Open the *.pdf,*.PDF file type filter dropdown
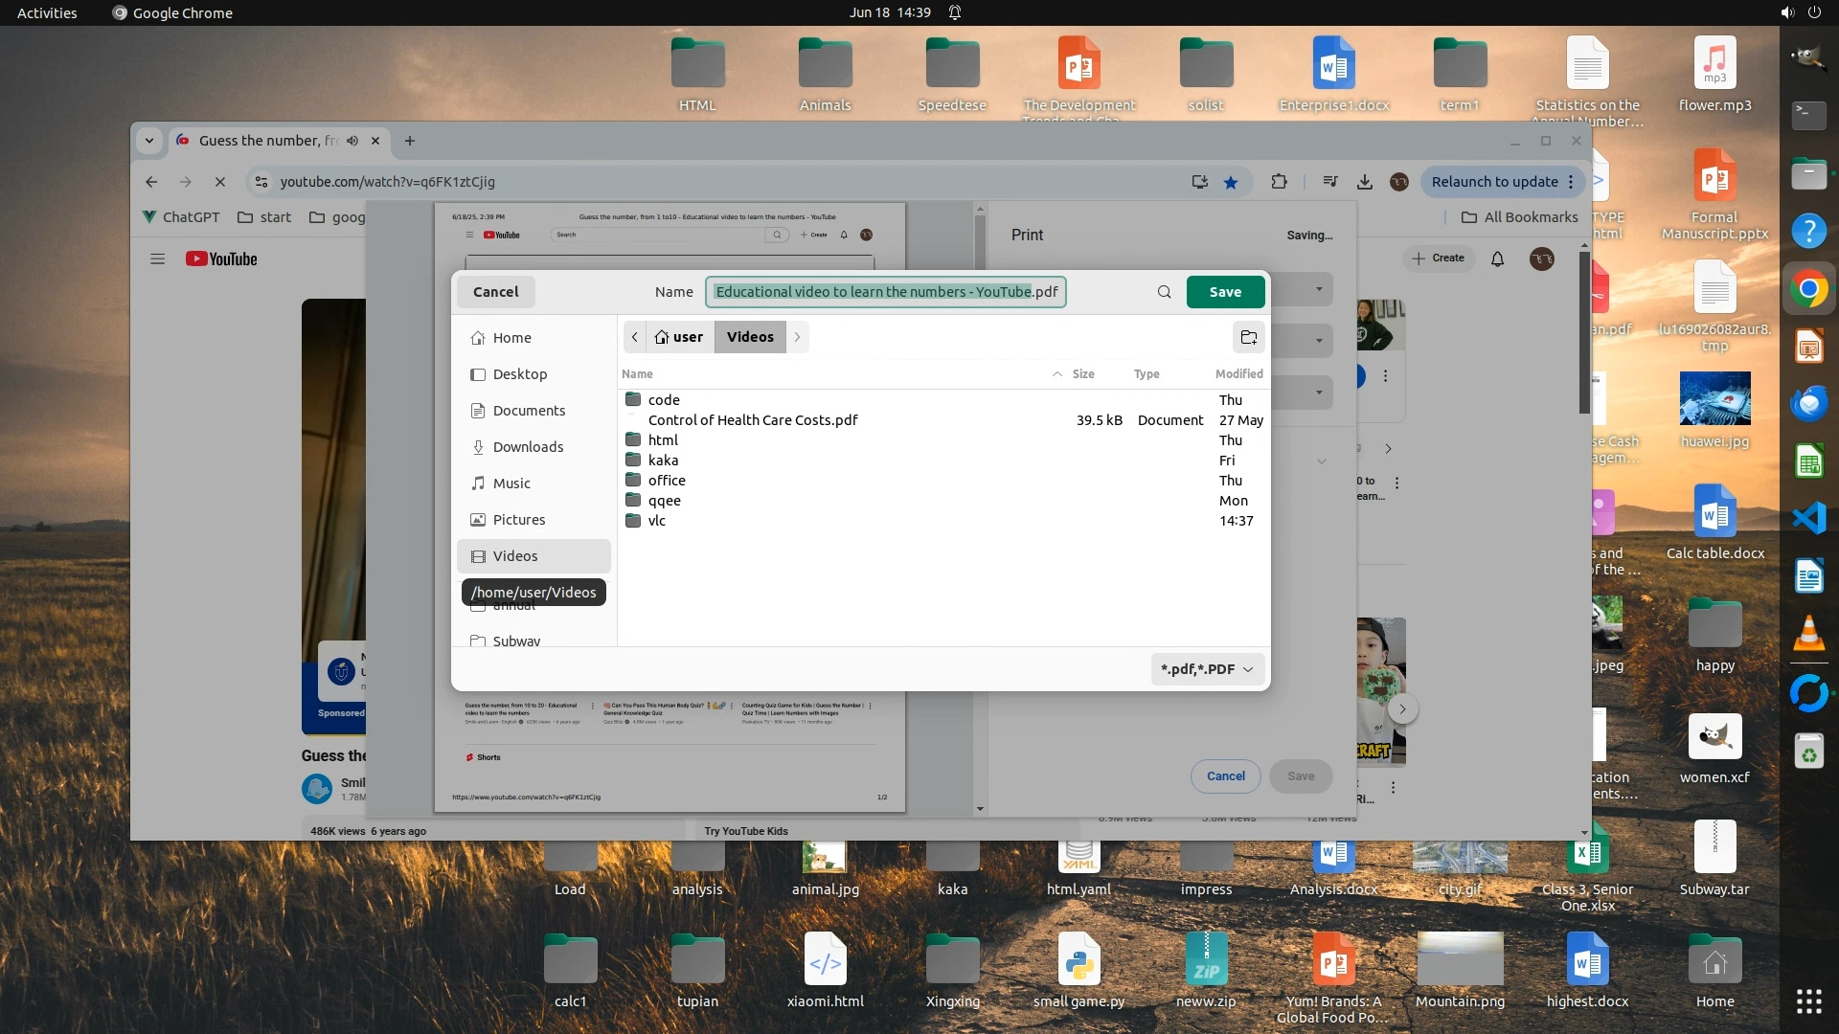This screenshot has width=1839, height=1034. coord(1207,669)
